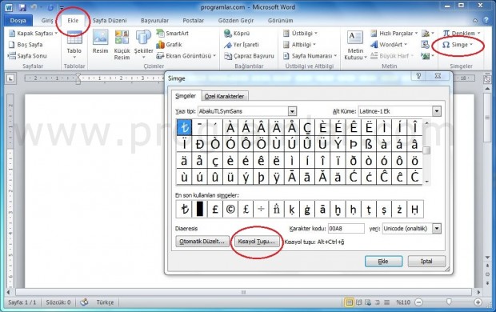Insert a Köprü hyperlink
496x312 pixels.
point(237,34)
